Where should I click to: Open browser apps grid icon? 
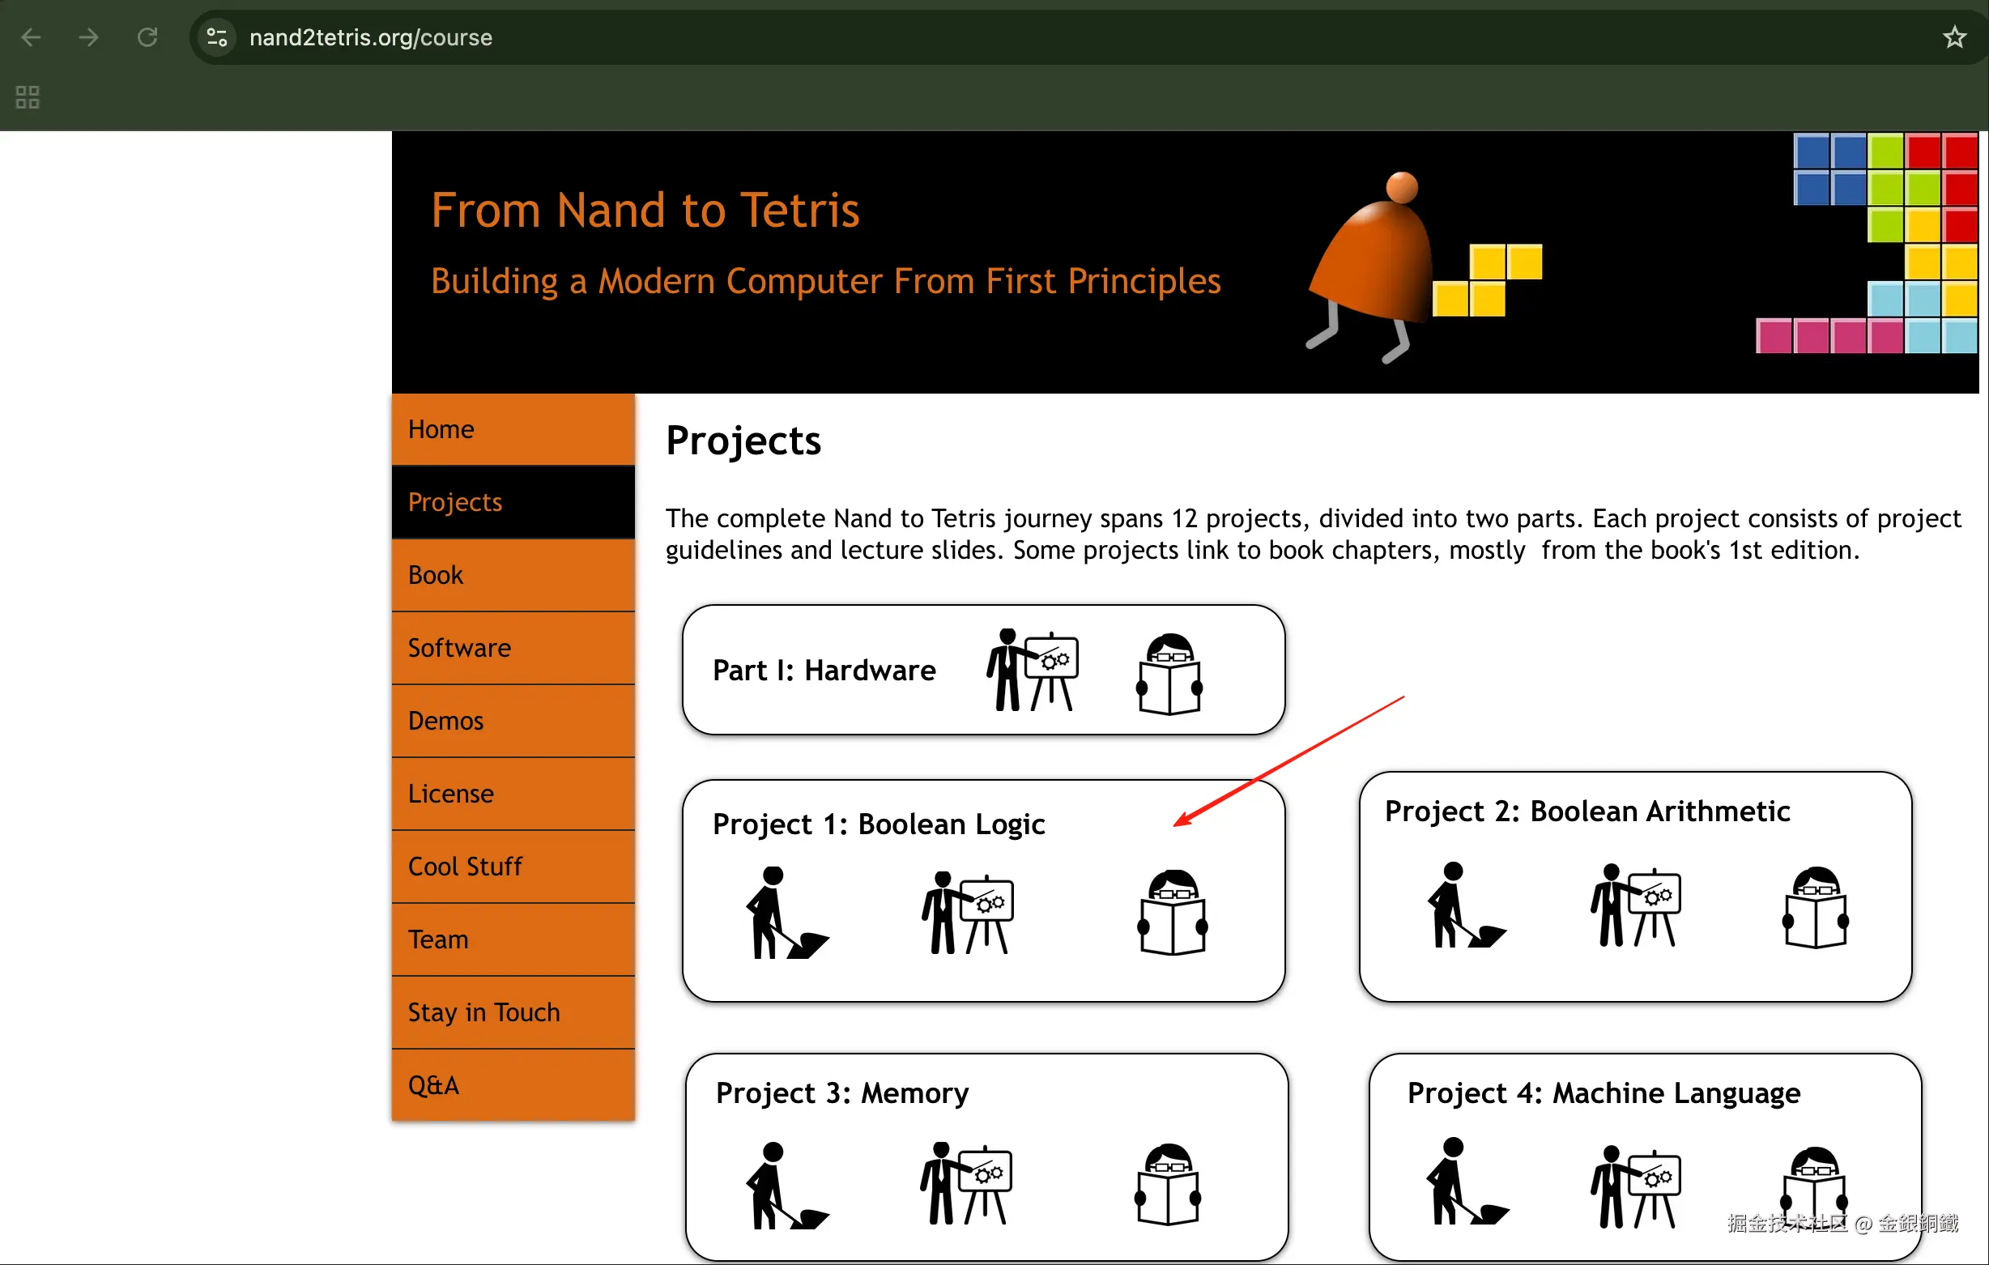pos(28,97)
